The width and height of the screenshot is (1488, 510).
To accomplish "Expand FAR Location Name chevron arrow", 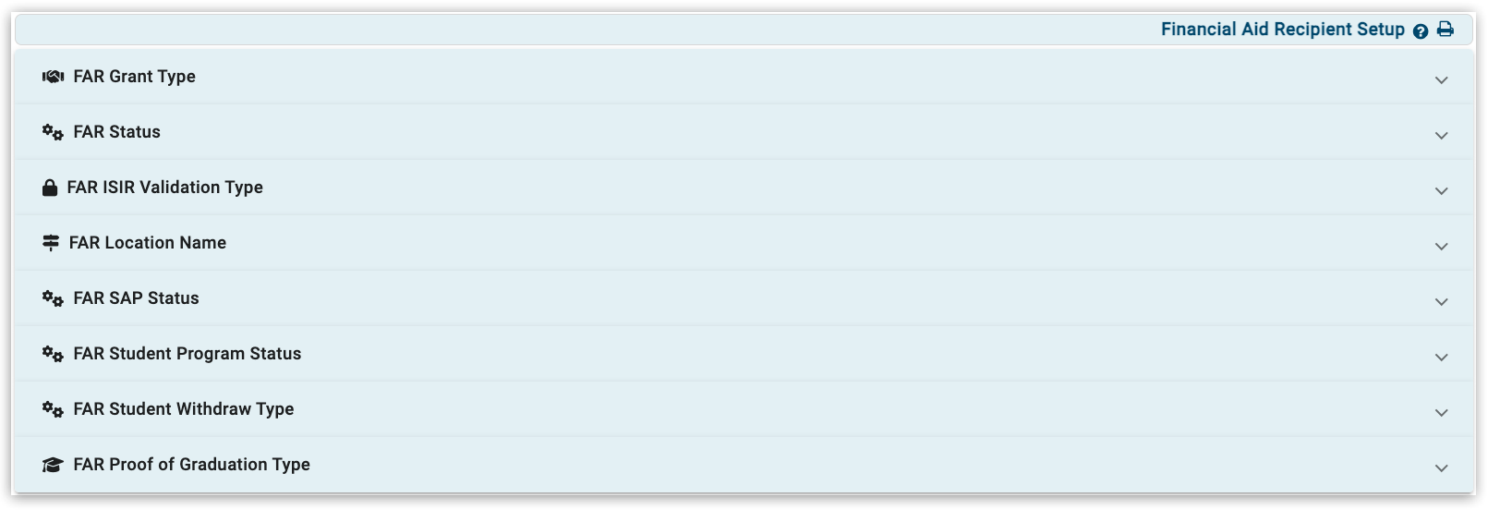I will [1441, 247].
